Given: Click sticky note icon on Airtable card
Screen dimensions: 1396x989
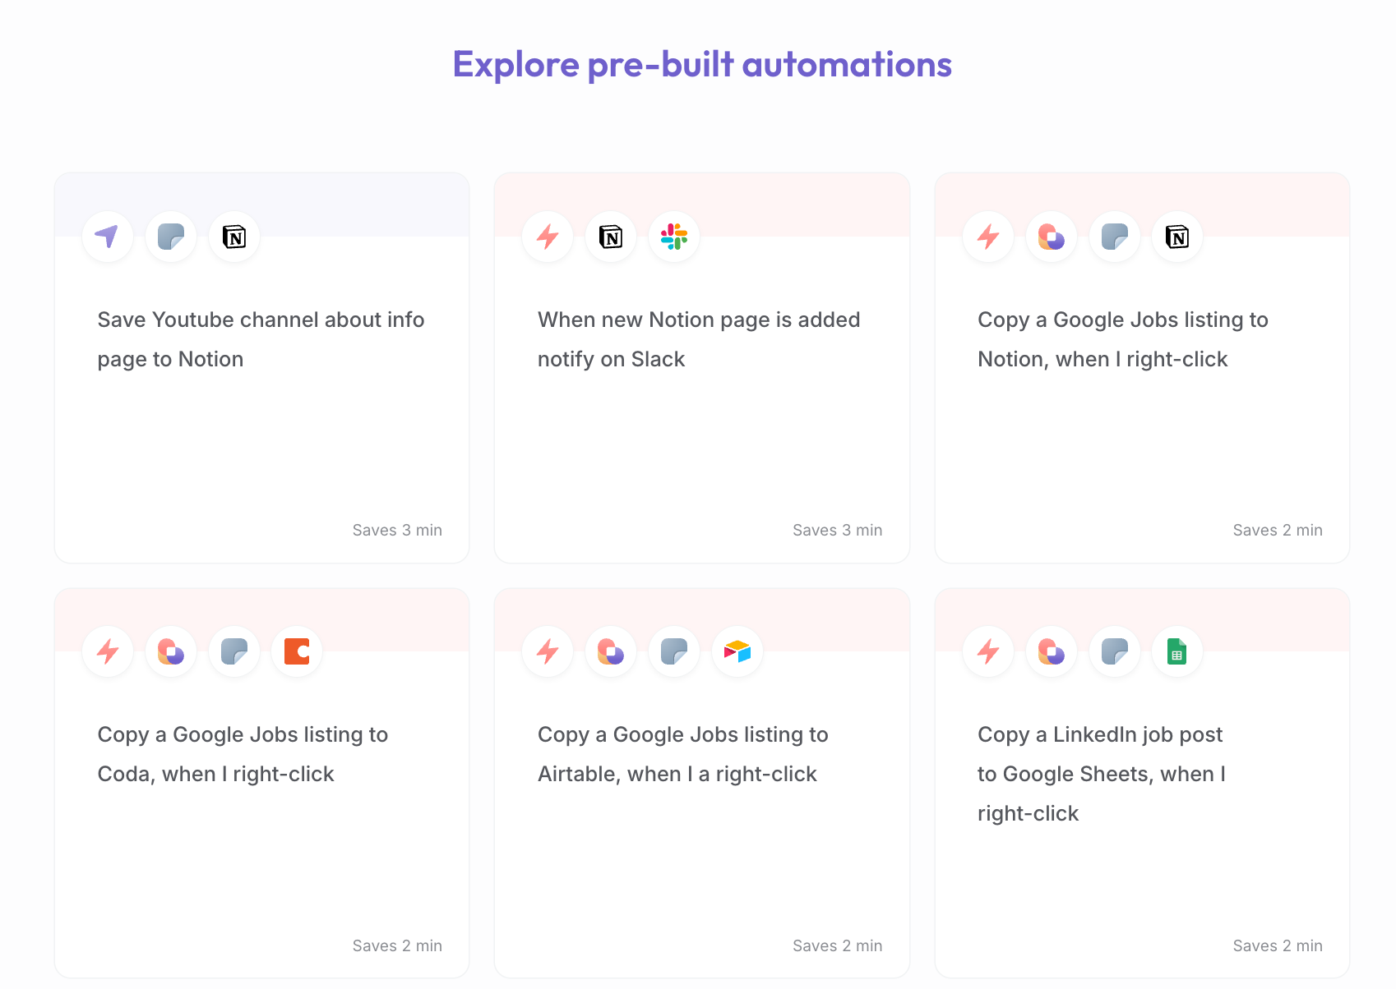Looking at the screenshot, I should [x=674, y=651].
